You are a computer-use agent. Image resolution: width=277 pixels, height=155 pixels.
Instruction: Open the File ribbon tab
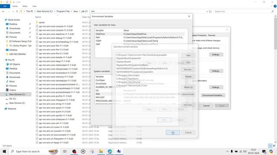pos(5,6)
